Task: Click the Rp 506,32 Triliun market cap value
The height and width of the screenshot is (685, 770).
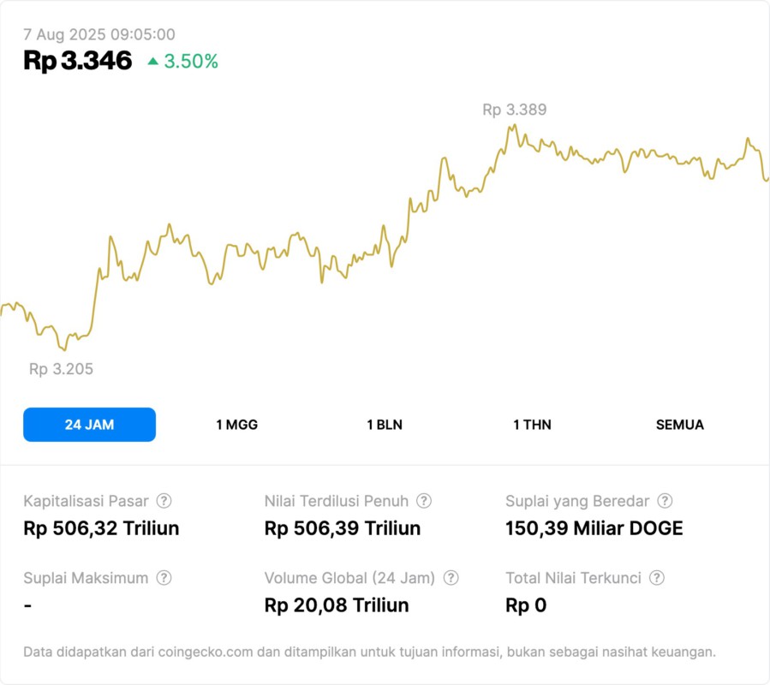Action: point(101,528)
